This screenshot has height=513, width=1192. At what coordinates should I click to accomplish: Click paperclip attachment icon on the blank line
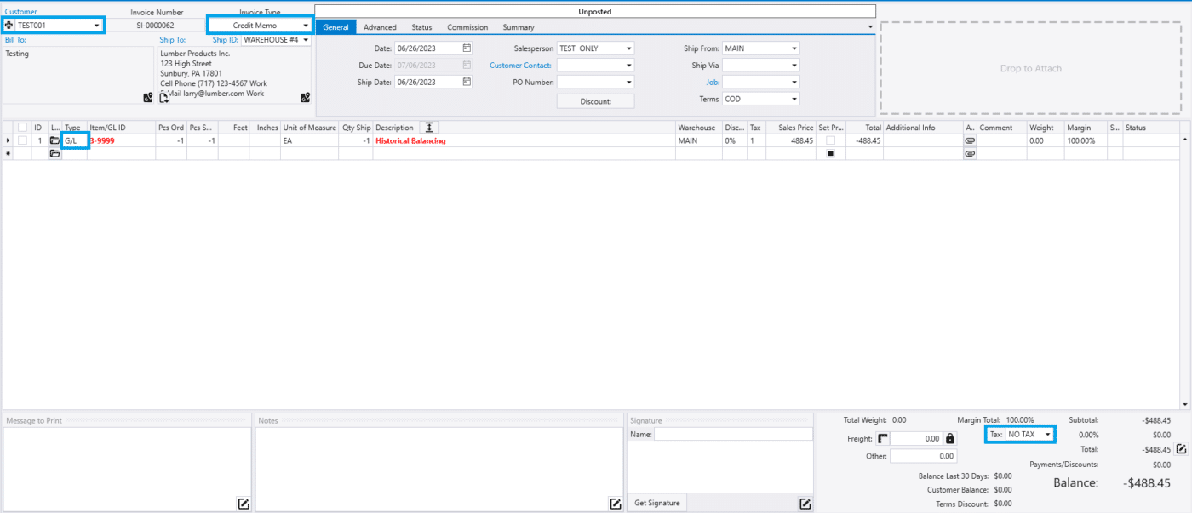(970, 154)
